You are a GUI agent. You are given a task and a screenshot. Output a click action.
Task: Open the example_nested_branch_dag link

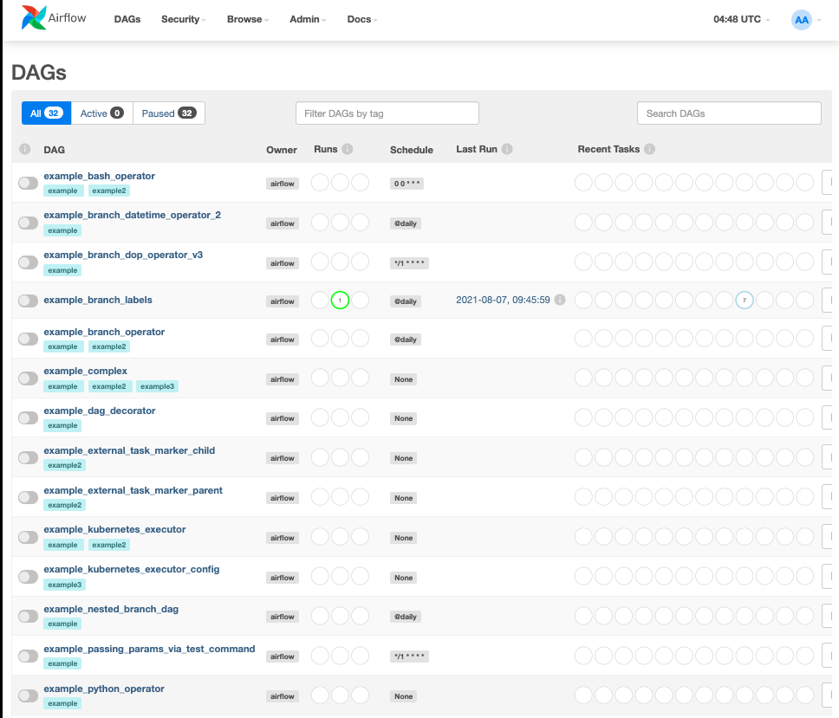(111, 609)
